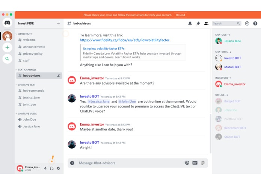Add a server with the plus icon
This screenshot has width=261, height=185.
(x=8, y=48)
